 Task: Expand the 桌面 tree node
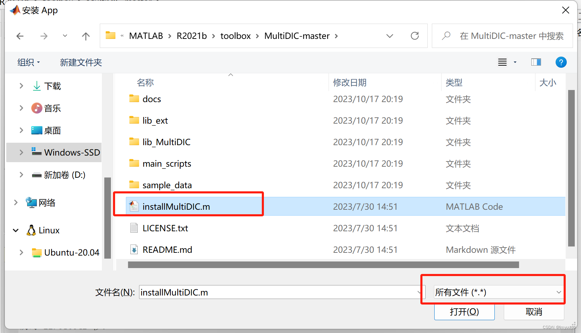[21, 130]
